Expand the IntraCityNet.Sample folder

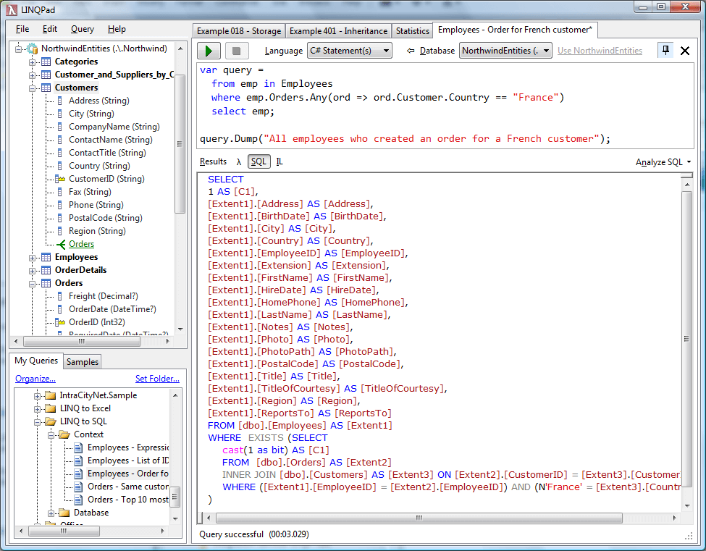38,396
